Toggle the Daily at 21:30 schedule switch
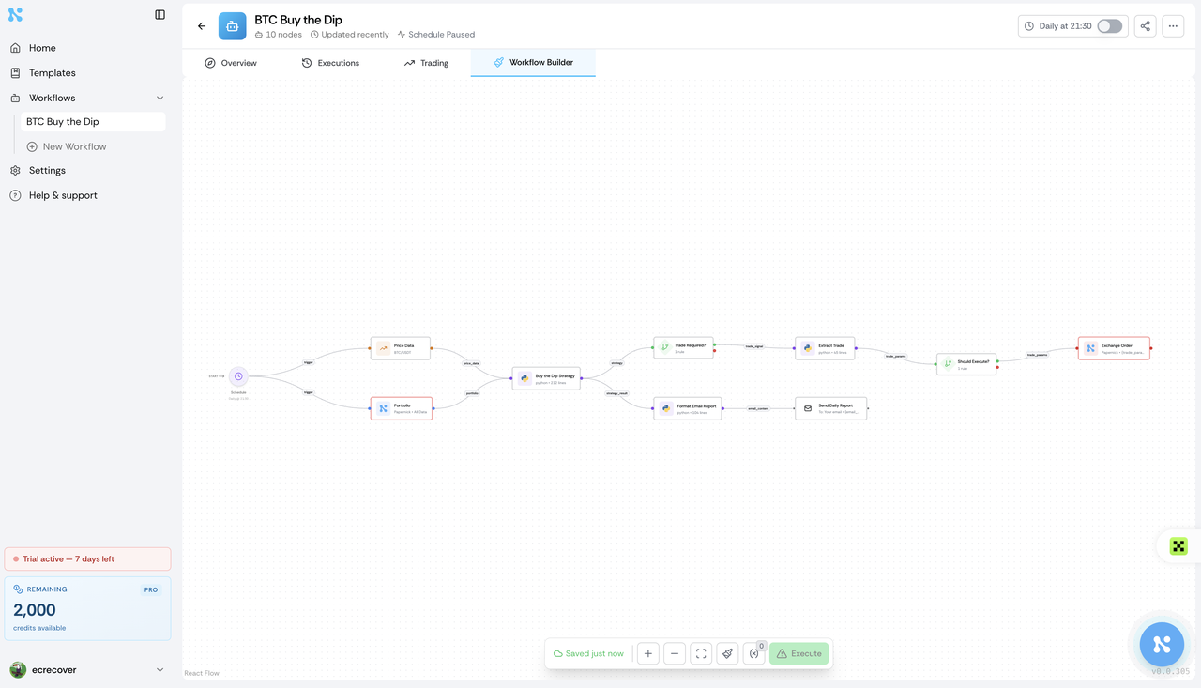This screenshot has width=1201, height=688. coord(1109,26)
